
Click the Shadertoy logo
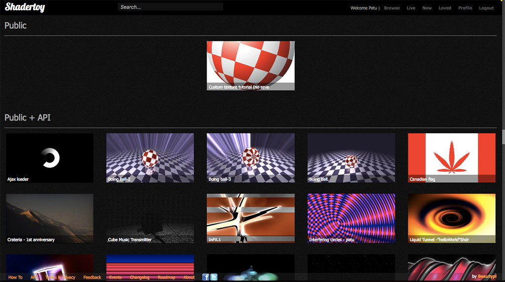(25, 7)
